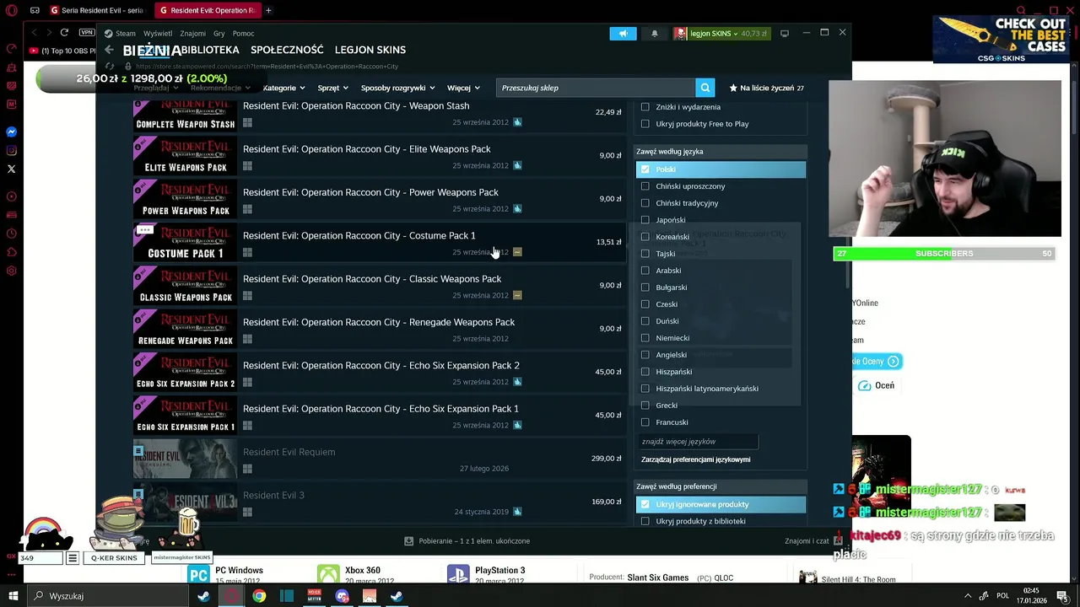Click the browser reload button
This screenshot has height=607, width=1080.
pos(64,32)
